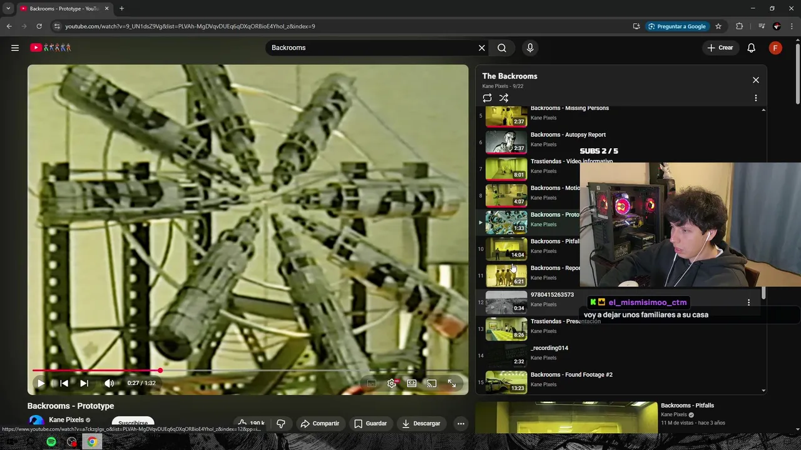
Task: Open Chrome media controls icon
Action: click(x=762, y=26)
